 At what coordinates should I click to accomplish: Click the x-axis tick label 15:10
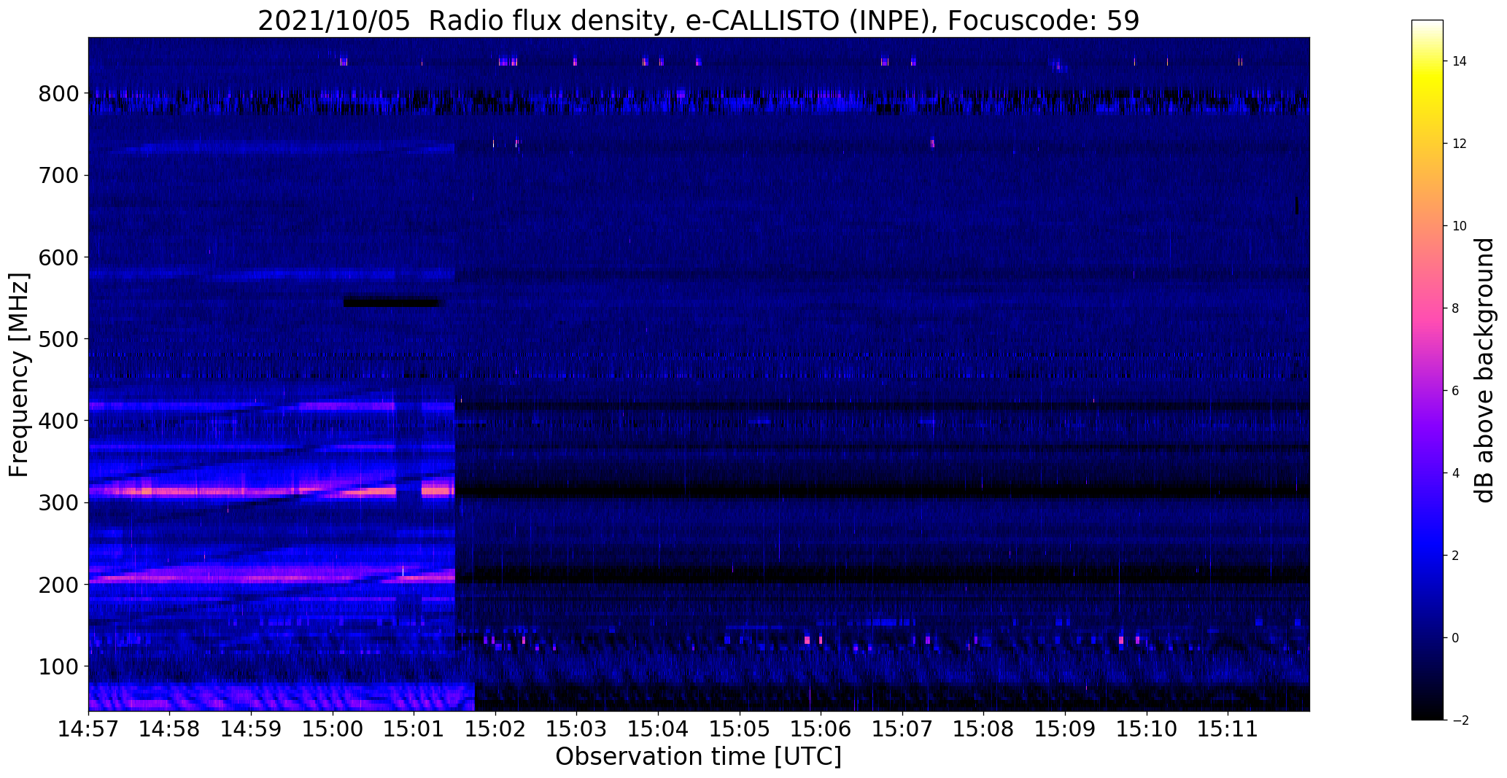coord(1147,729)
